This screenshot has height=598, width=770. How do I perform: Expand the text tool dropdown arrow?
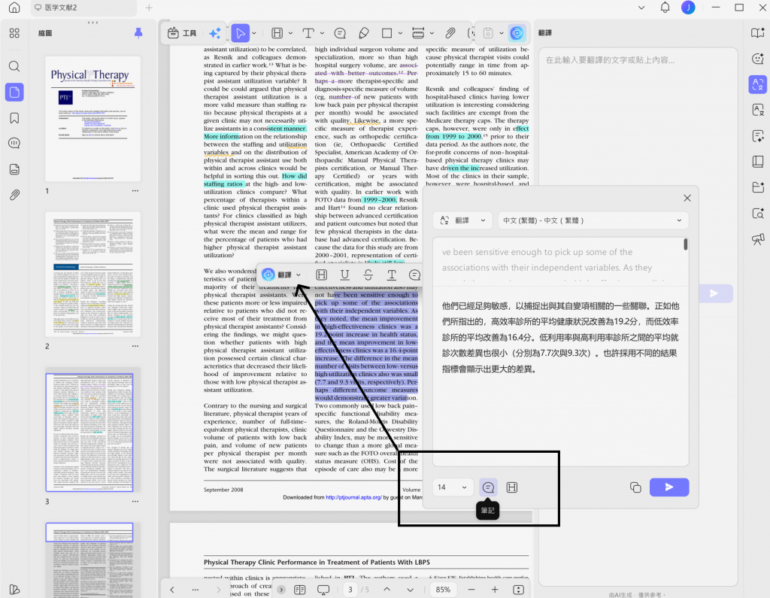coord(322,33)
